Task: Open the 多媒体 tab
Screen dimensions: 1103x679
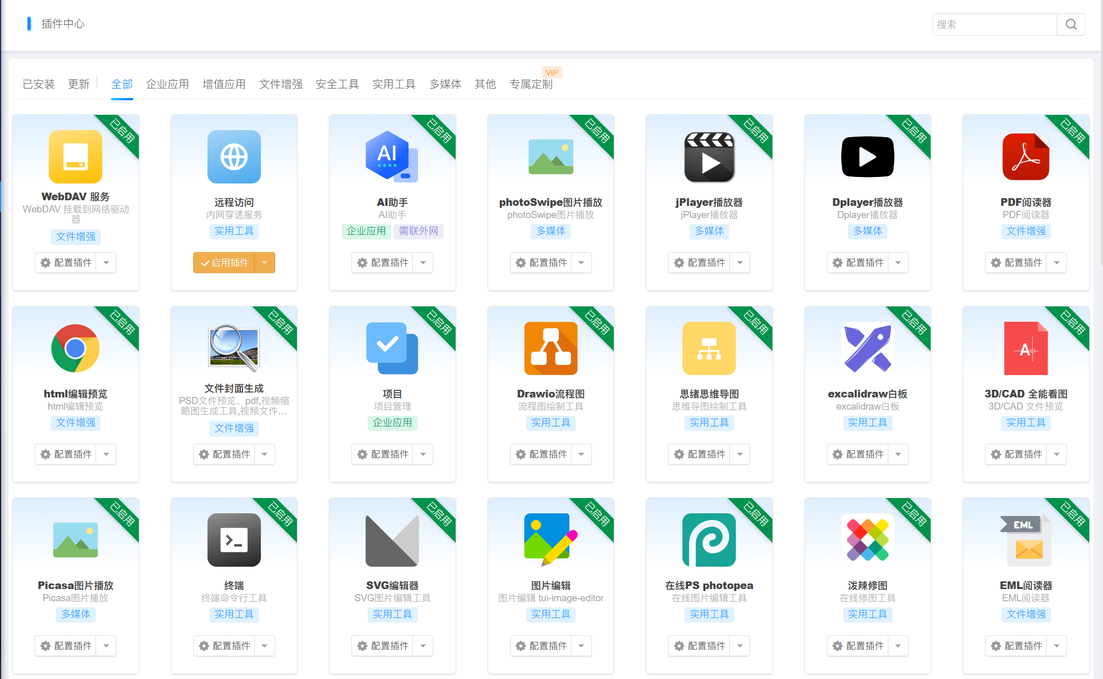Action: (445, 84)
